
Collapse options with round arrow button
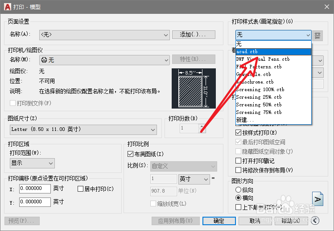(315, 221)
